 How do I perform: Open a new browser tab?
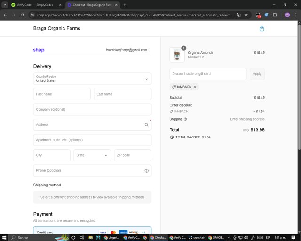125,5
